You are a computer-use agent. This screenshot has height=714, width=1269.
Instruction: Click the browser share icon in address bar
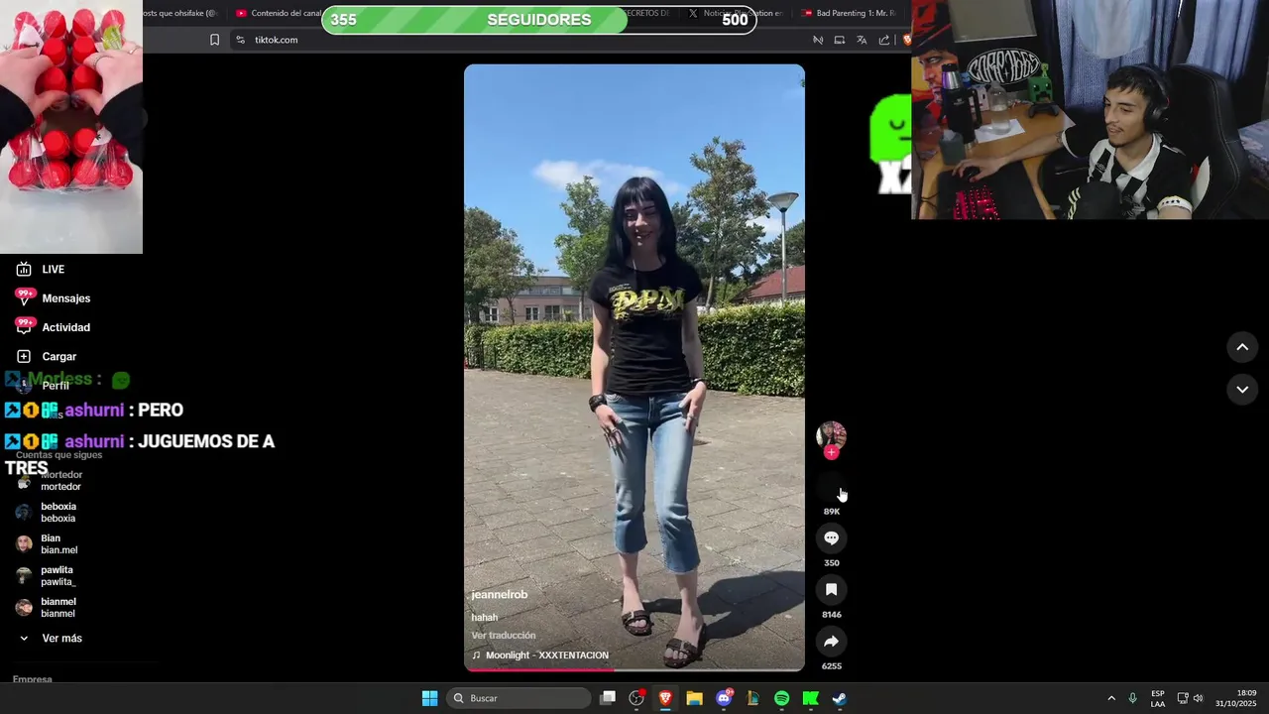(x=883, y=40)
